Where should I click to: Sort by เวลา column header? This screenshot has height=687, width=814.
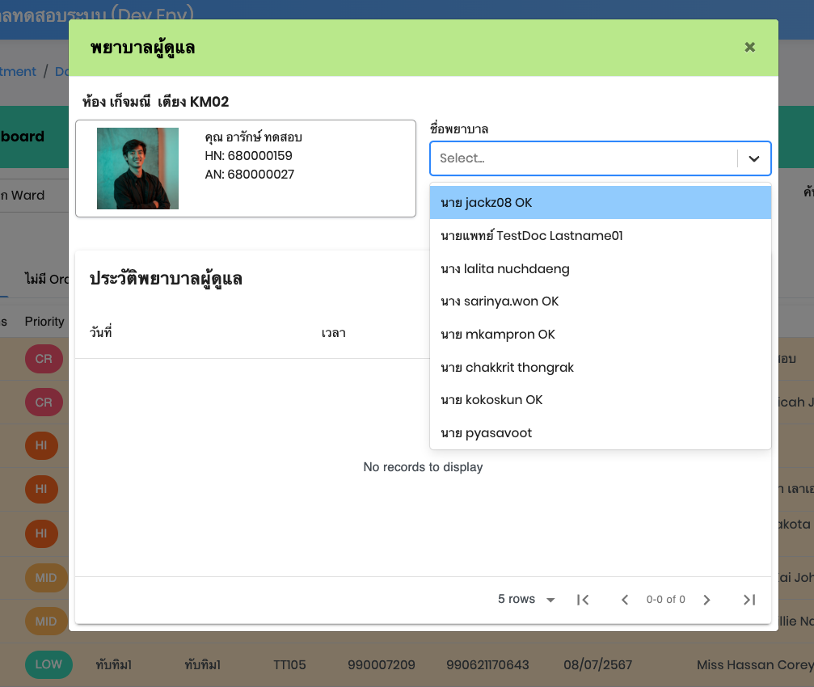[333, 333]
